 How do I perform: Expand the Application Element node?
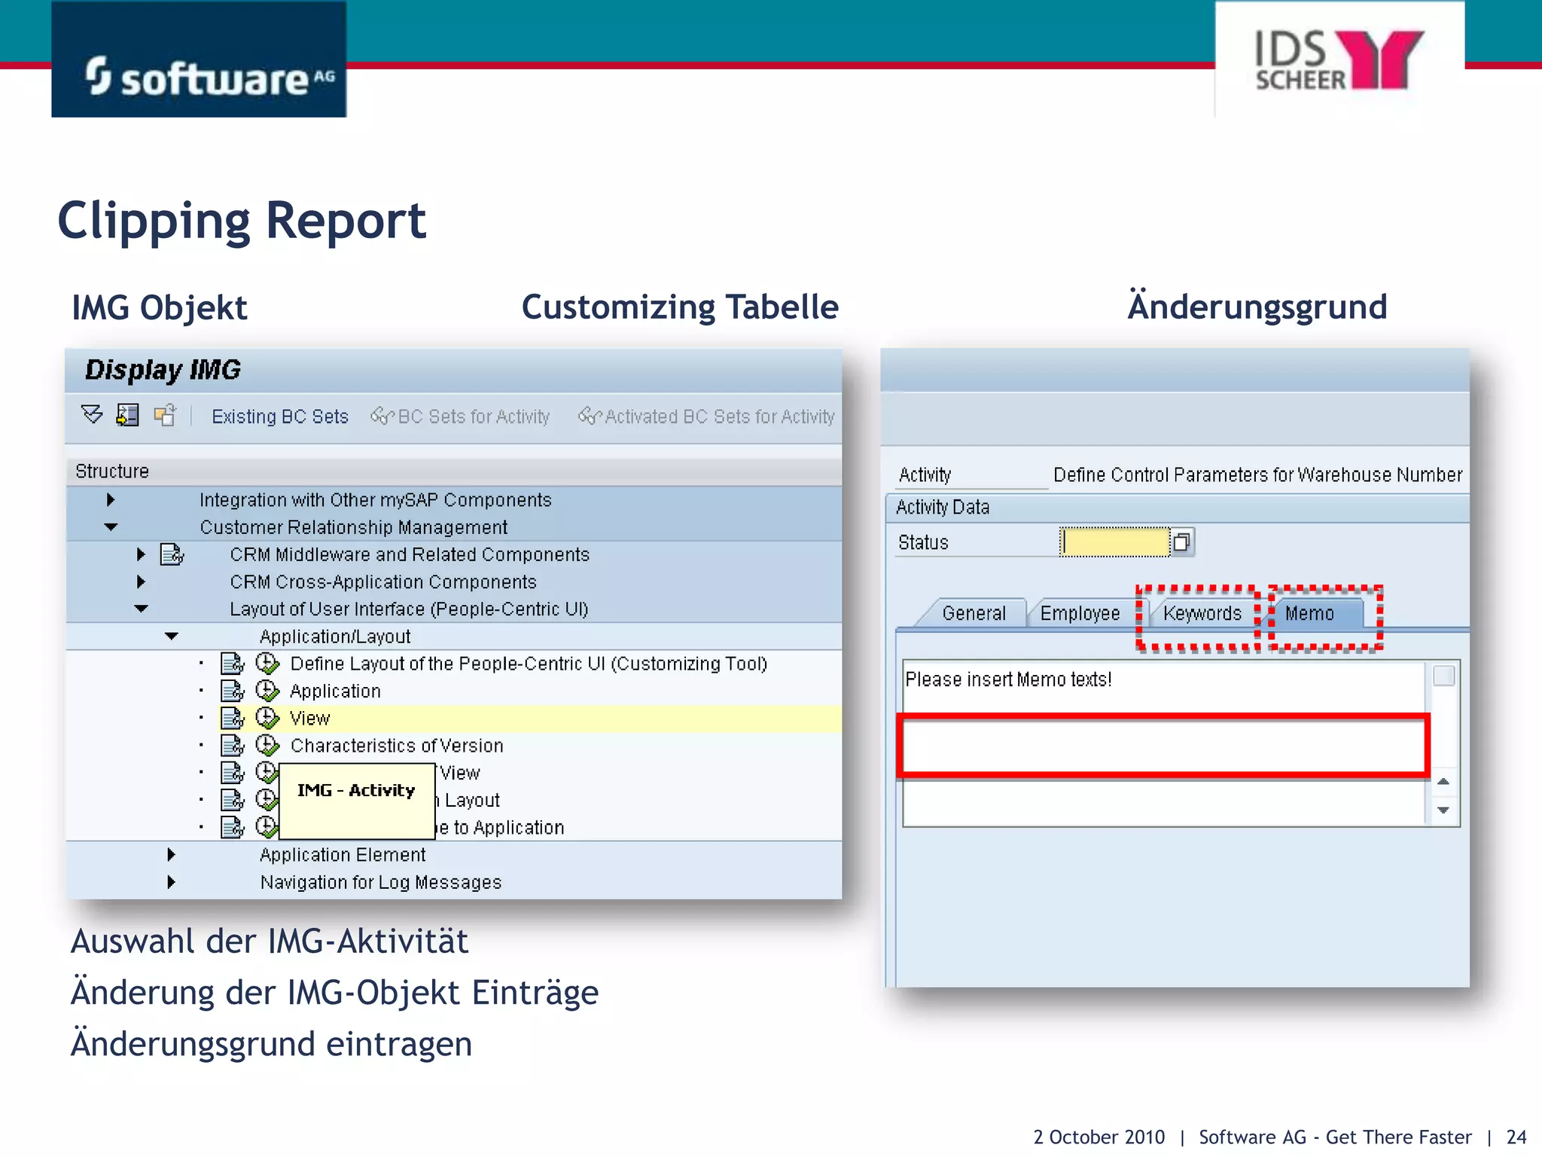[172, 854]
